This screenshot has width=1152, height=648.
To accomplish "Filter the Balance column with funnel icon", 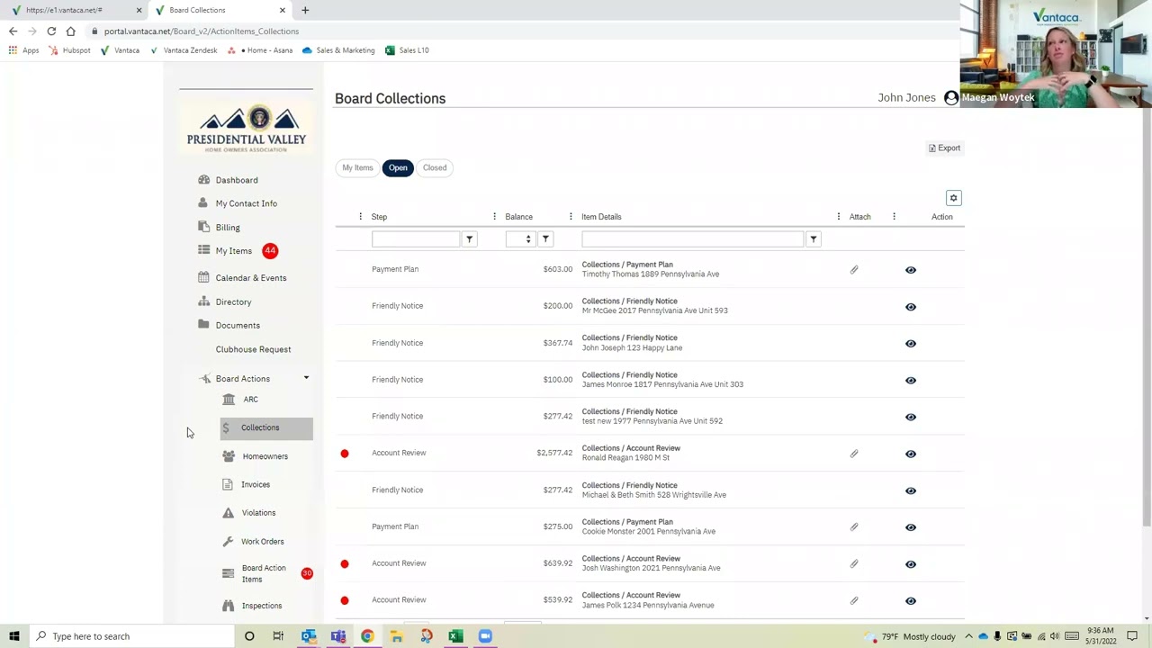I will pos(545,238).
